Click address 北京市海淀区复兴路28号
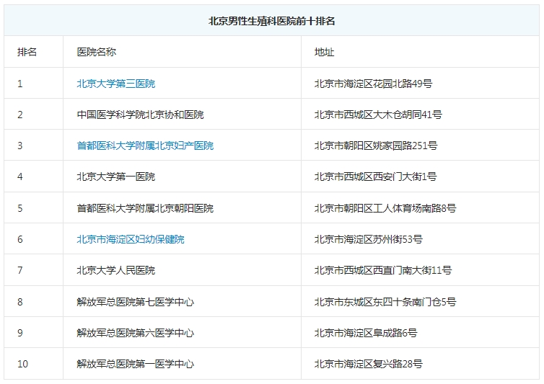Image resolution: width=544 pixels, height=384 pixels. coord(369,364)
